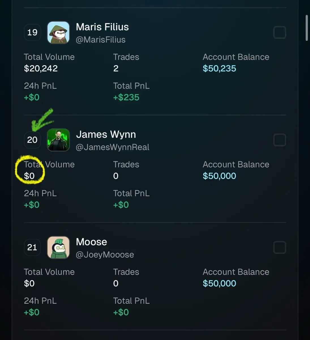Screen dimensions: 310x340
Task: Open the @JoeyMooose handle link
Action: pyautogui.click(x=105, y=255)
